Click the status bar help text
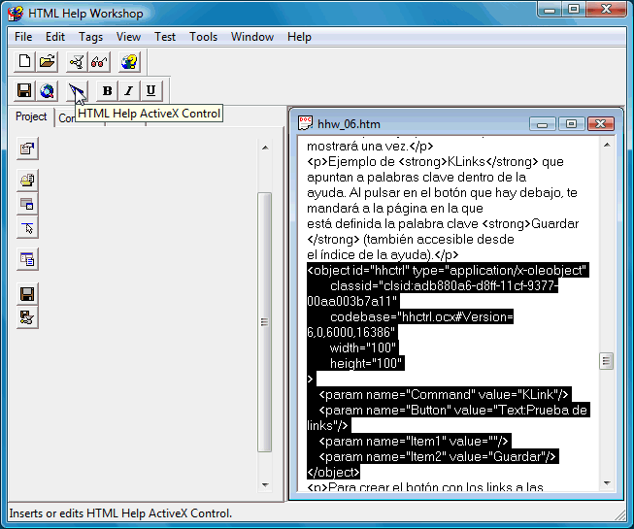The image size is (634, 529). point(120,513)
